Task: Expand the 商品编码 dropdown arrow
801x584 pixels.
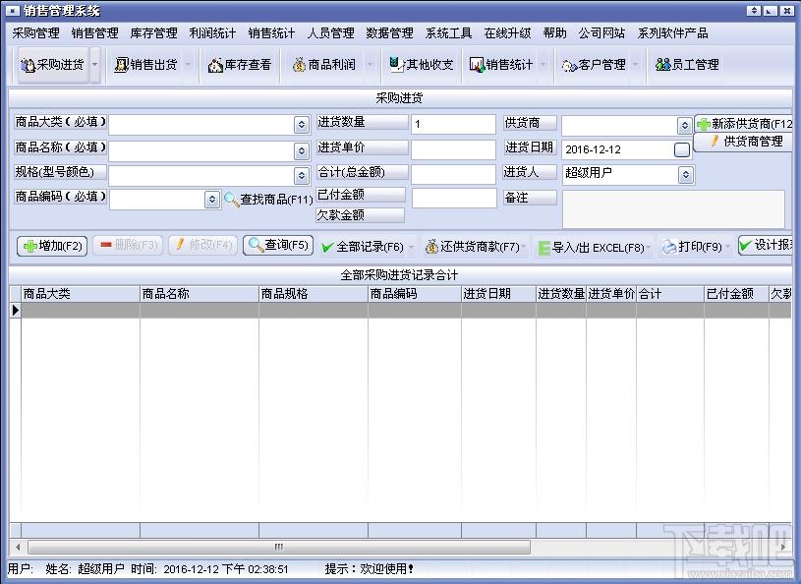Action: 212,200
